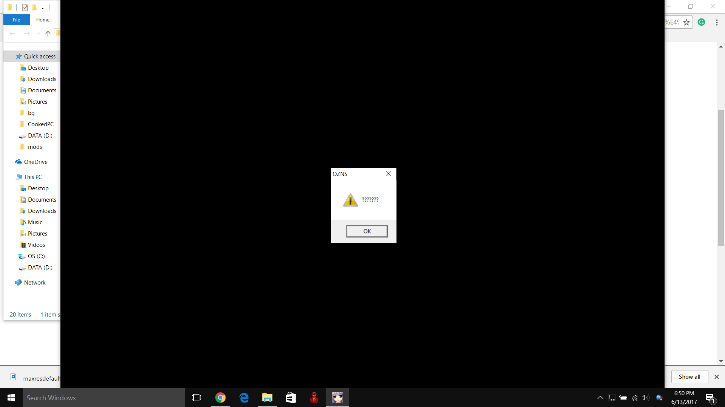The height and width of the screenshot is (407, 725).
Task: Click battery icon in system tray
Action: [623, 398]
